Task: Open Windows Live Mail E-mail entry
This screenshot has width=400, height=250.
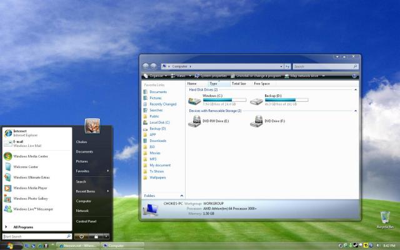Action: pyautogui.click(x=37, y=143)
